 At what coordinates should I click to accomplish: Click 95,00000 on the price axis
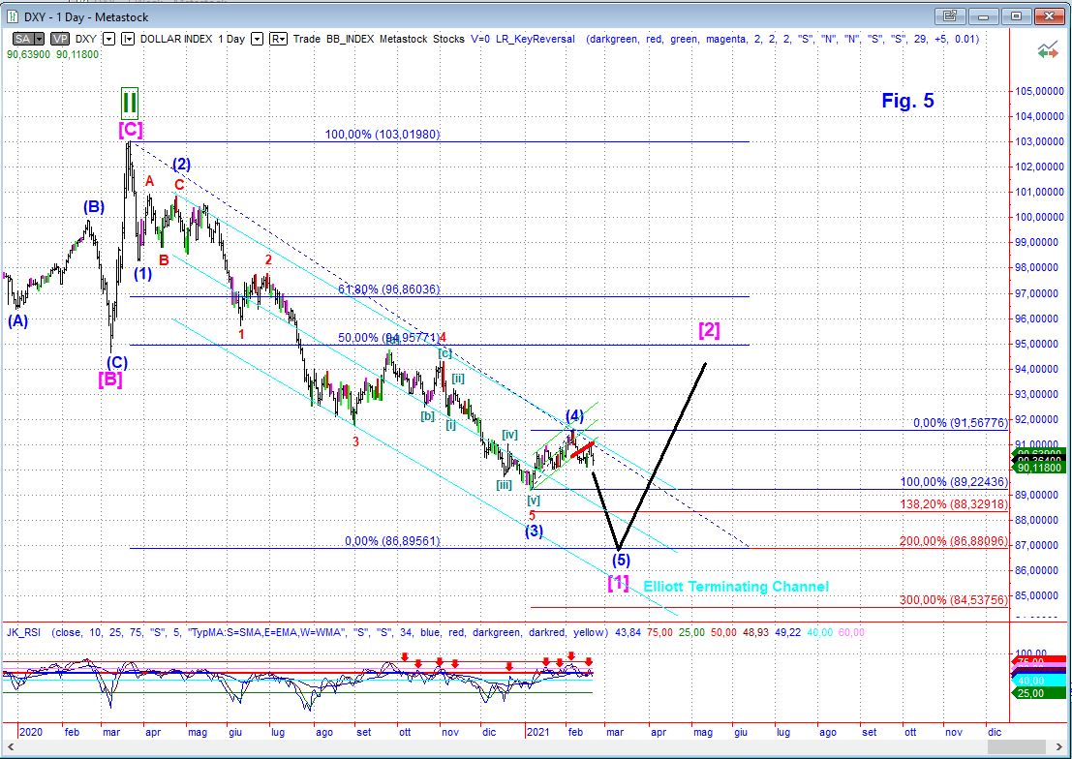[1036, 344]
